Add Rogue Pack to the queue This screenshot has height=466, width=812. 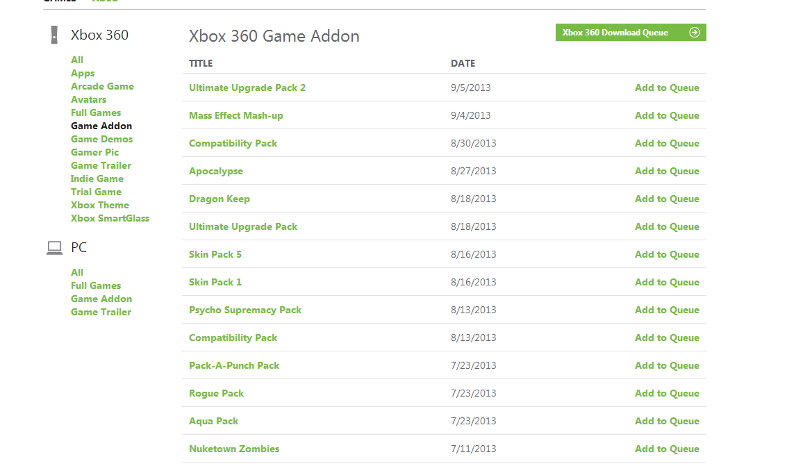click(667, 393)
